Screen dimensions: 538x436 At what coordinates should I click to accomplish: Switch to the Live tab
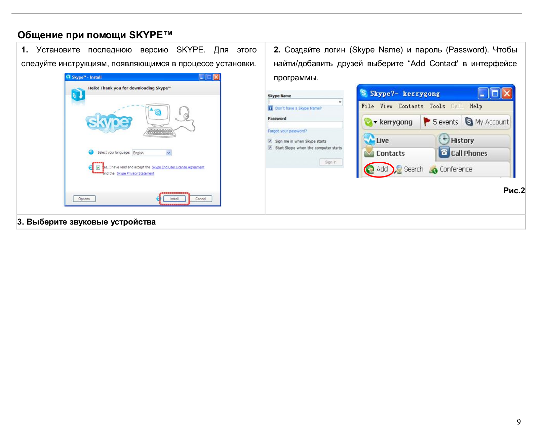(x=398, y=141)
